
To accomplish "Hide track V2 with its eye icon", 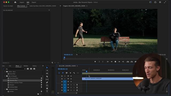I will click(71, 79).
